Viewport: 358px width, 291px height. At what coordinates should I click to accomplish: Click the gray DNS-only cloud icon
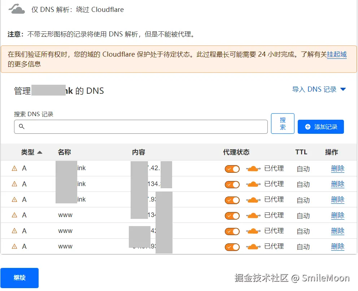17,9
